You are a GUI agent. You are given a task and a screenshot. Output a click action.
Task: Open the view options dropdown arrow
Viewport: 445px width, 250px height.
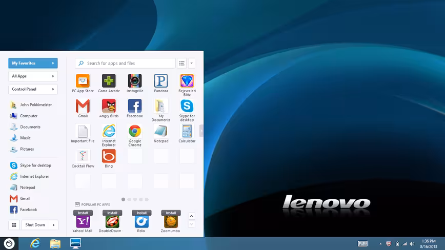point(192,63)
